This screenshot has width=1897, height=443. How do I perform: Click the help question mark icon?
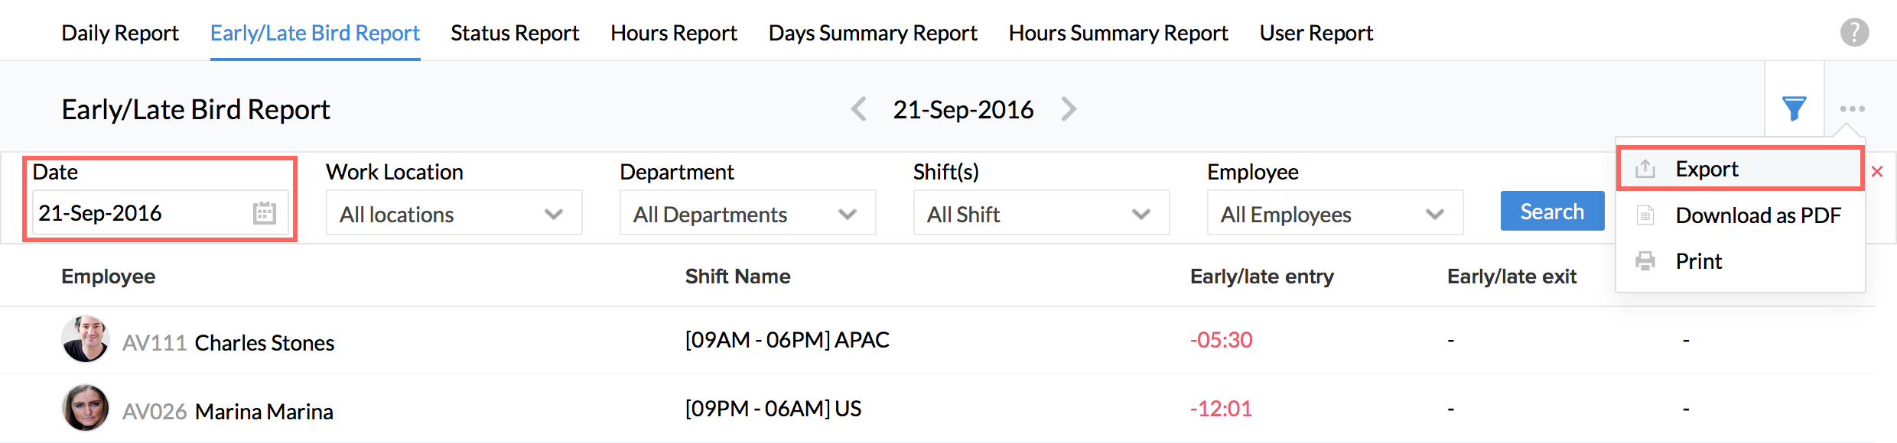[x=1854, y=33]
